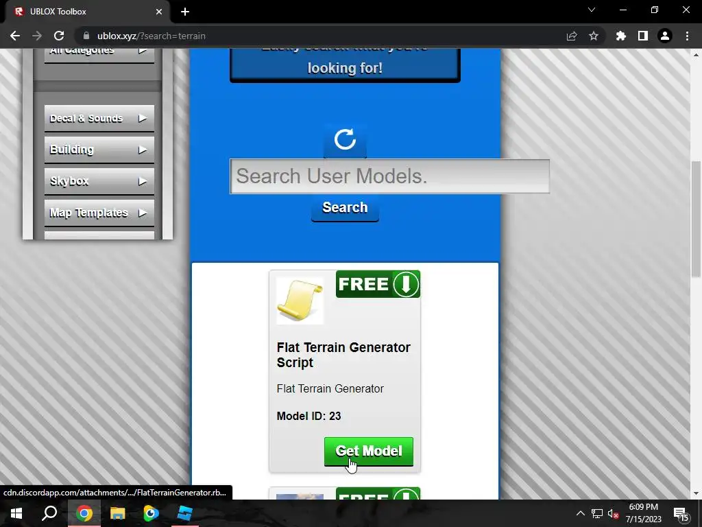Expand the Map Templates category
Image resolution: width=702 pixels, height=527 pixels.
point(99,213)
